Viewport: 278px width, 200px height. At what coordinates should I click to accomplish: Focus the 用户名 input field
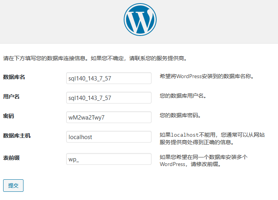pyautogui.click(x=109, y=98)
